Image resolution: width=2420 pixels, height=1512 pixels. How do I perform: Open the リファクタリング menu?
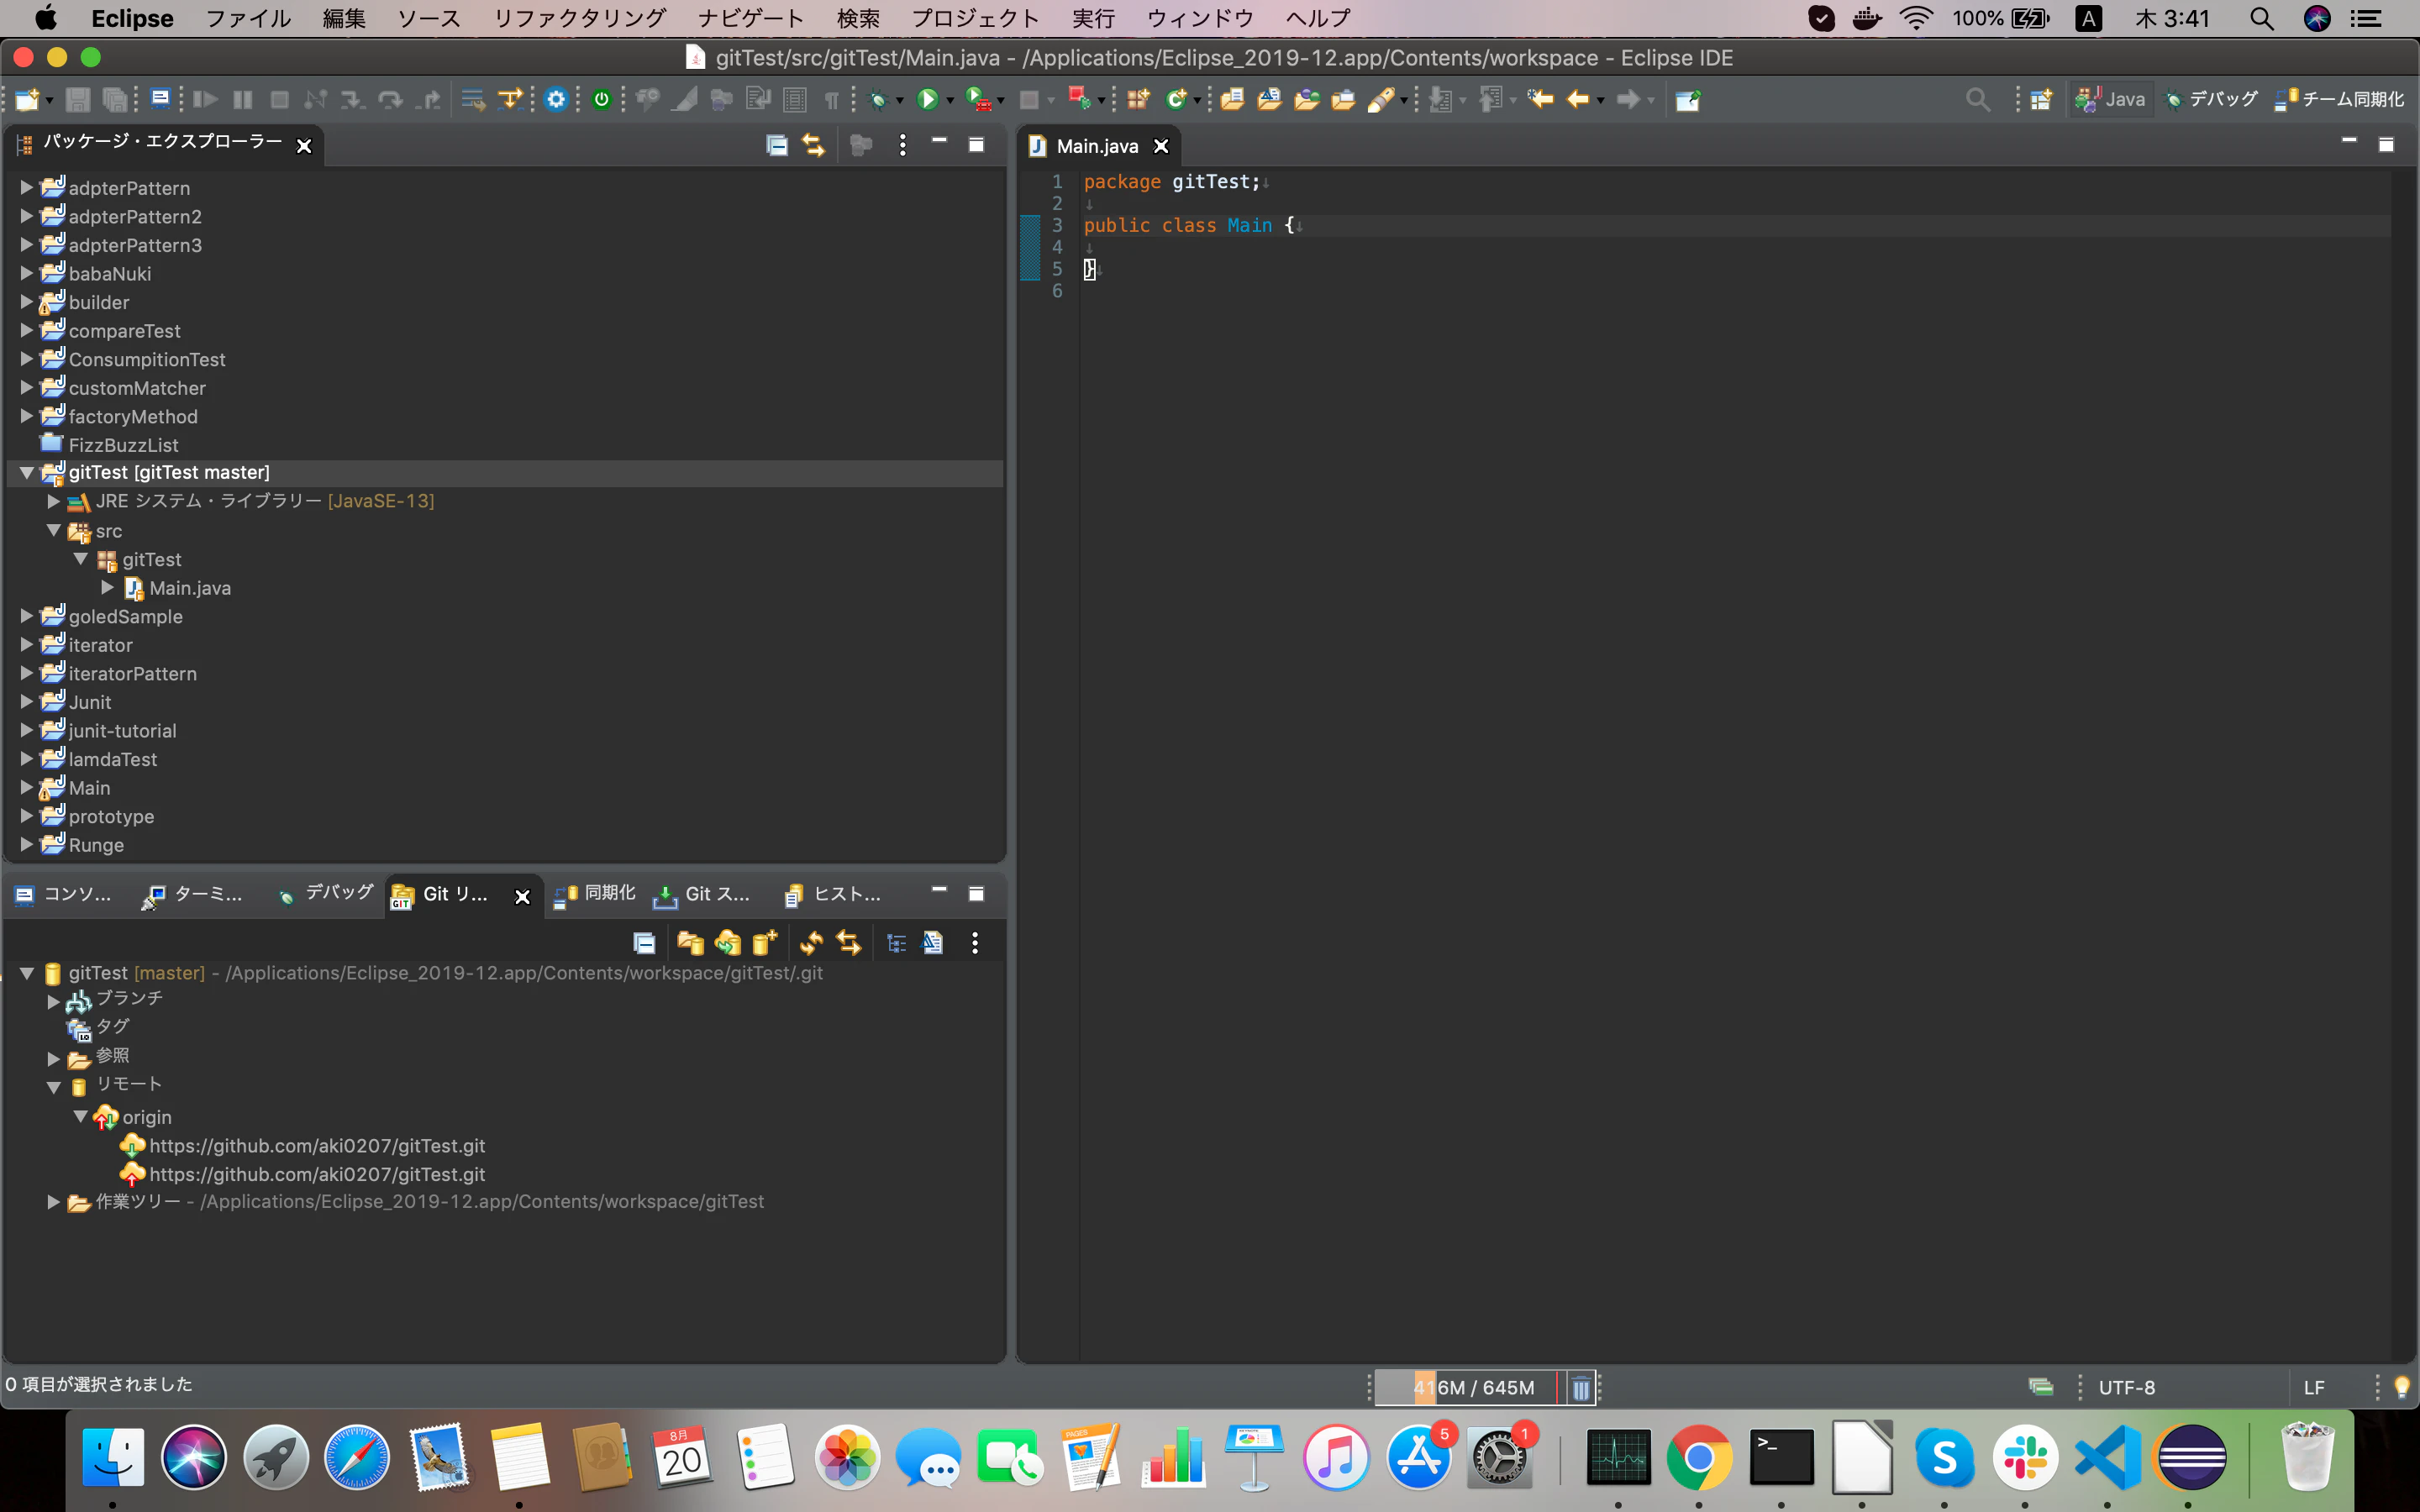(580, 18)
